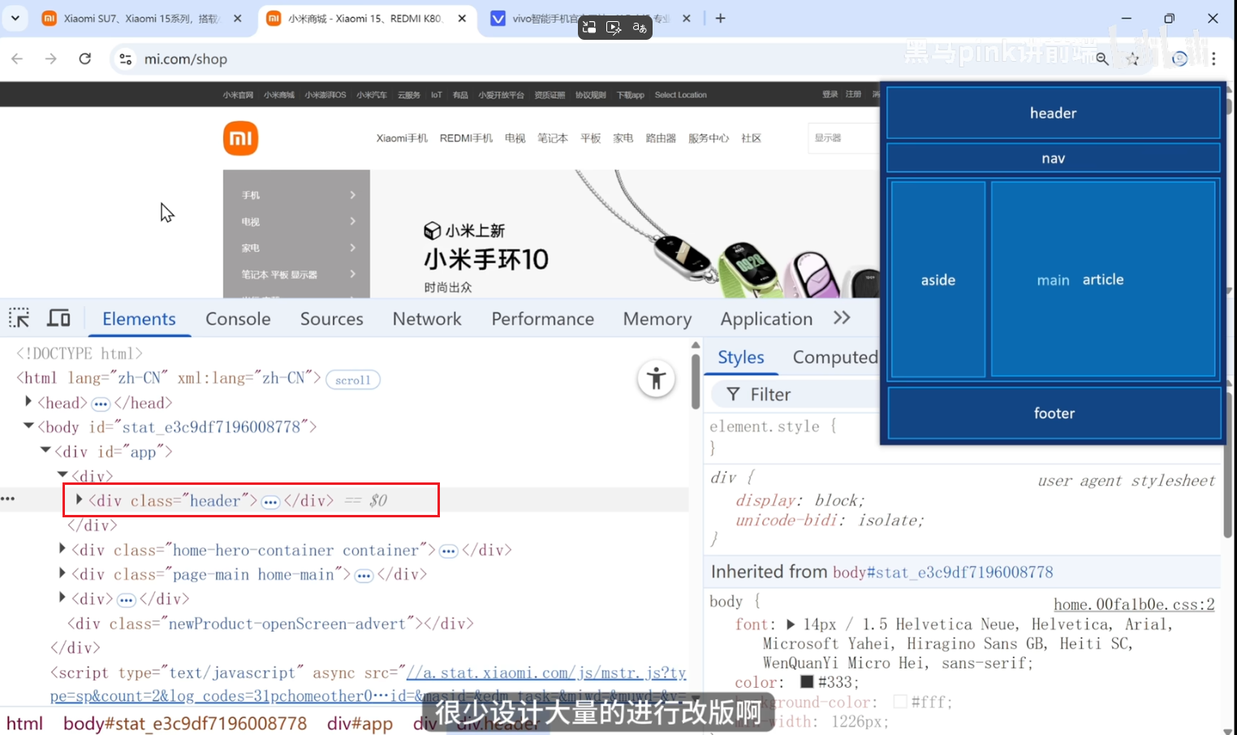The width and height of the screenshot is (1237, 735).
Task: Open Select Location in top bar
Action: click(x=680, y=95)
